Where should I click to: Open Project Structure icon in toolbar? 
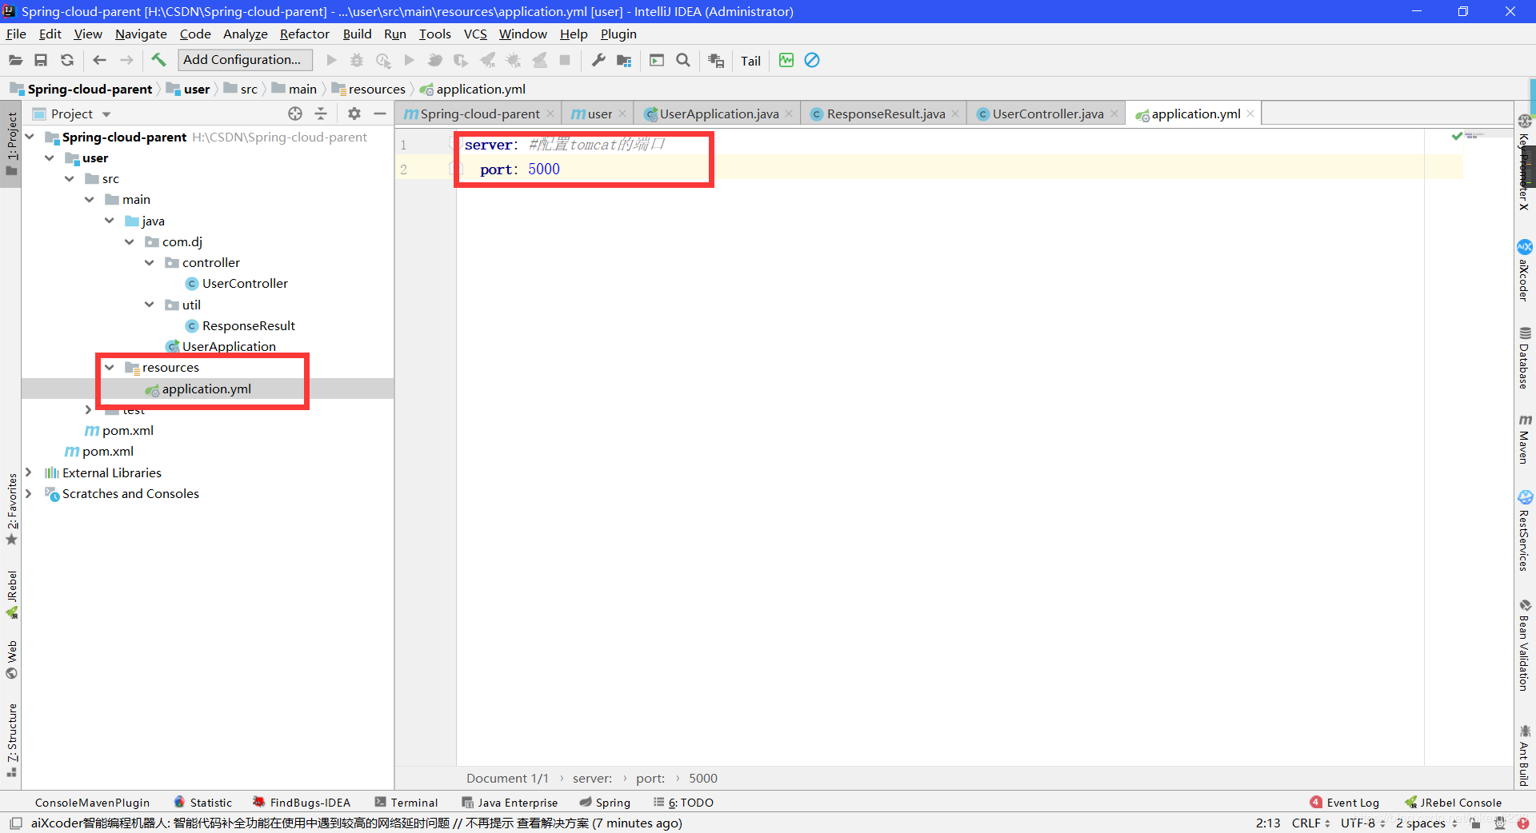624,60
